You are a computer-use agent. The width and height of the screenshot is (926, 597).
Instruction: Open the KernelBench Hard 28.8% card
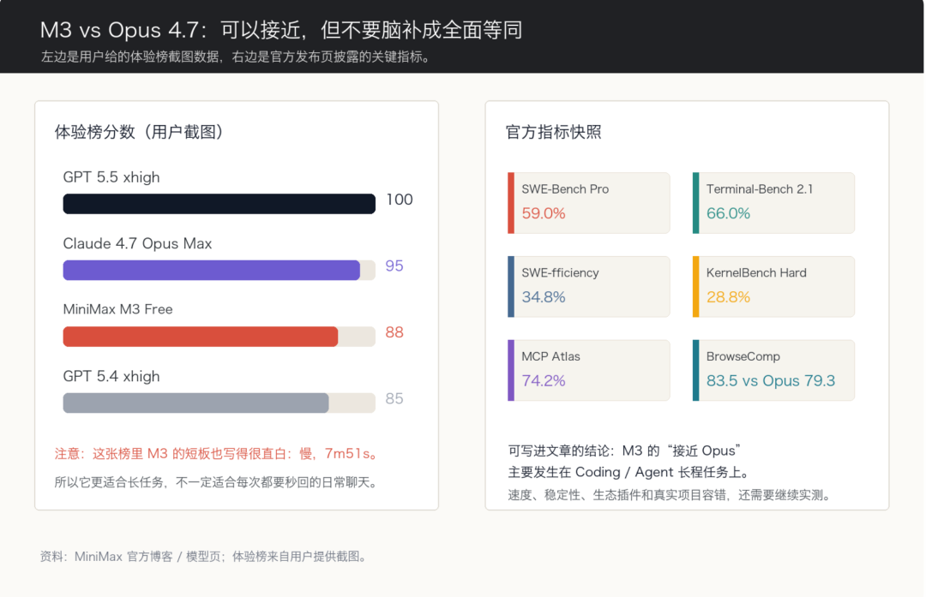click(773, 287)
